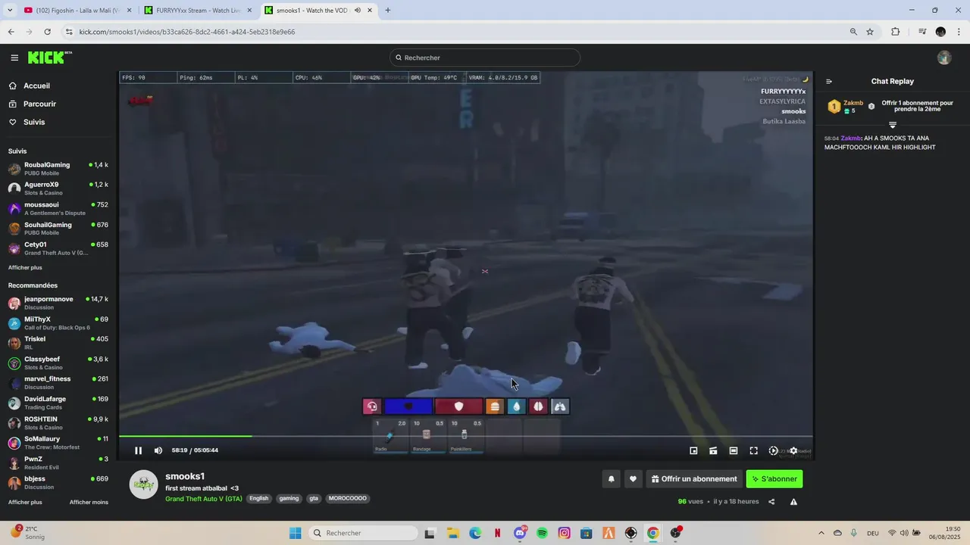Click Offrir un abonnement button
The height and width of the screenshot is (545, 970).
[x=694, y=478]
